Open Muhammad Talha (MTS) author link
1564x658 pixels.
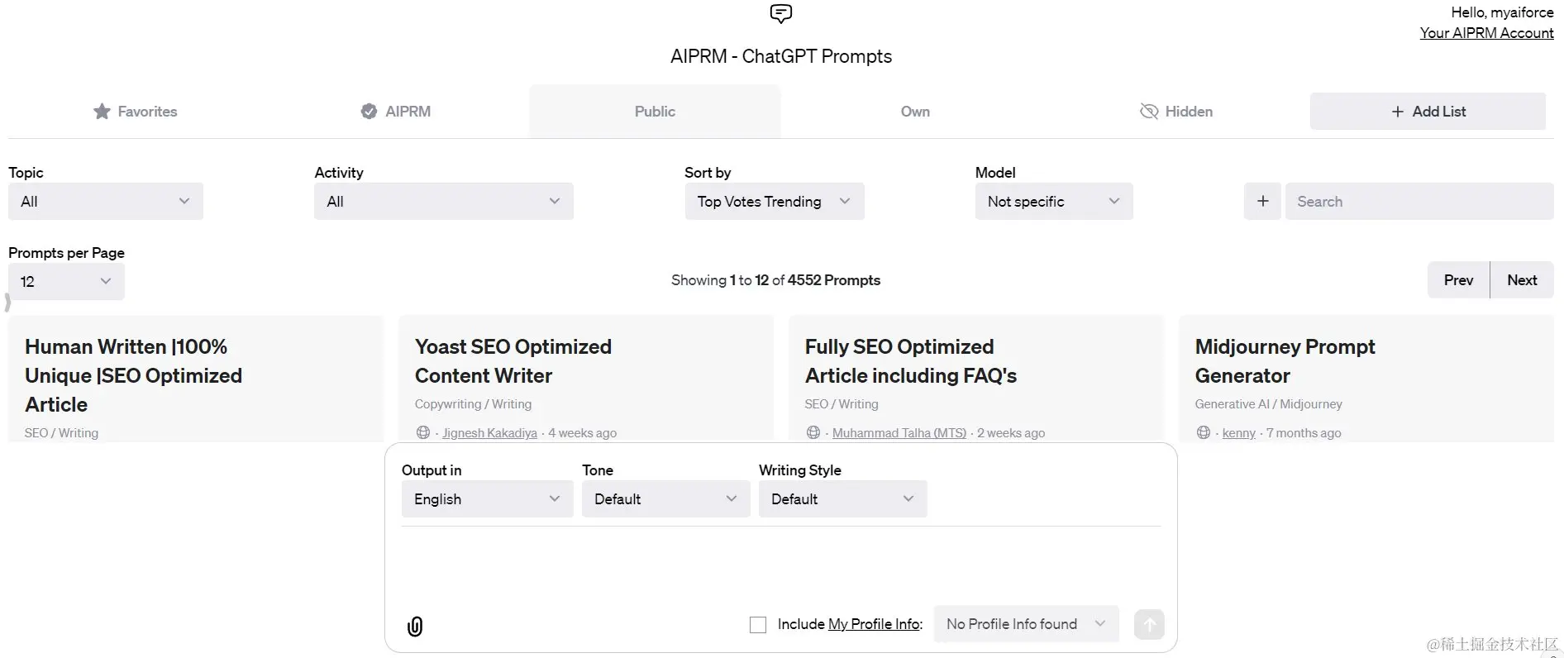click(899, 432)
